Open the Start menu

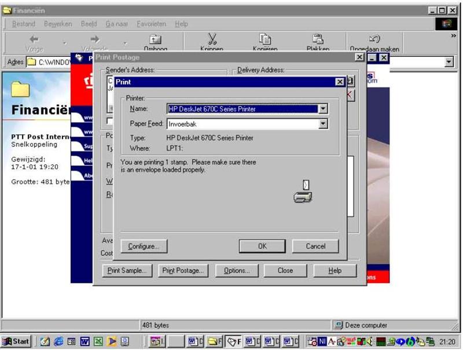[x=16, y=341]
